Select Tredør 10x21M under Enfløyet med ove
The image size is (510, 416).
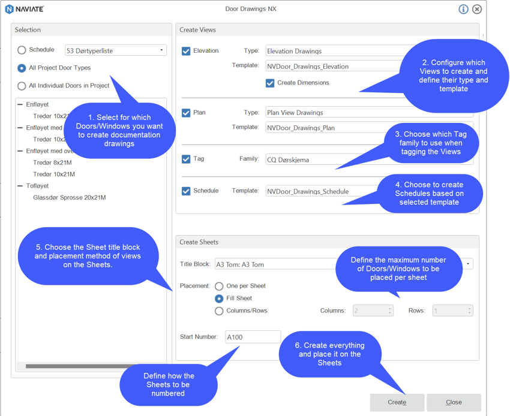tap(54, 174)
